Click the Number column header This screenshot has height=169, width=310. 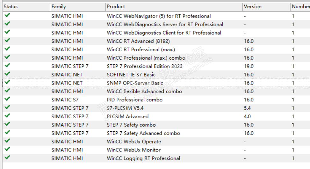300,6
